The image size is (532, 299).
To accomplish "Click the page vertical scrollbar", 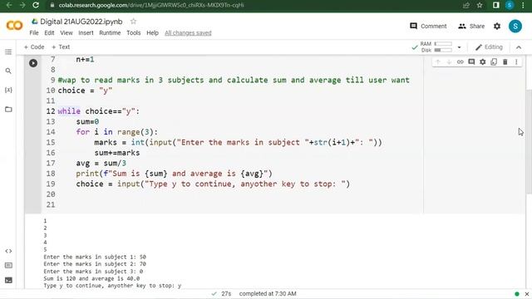I will (x=529, y=142).
